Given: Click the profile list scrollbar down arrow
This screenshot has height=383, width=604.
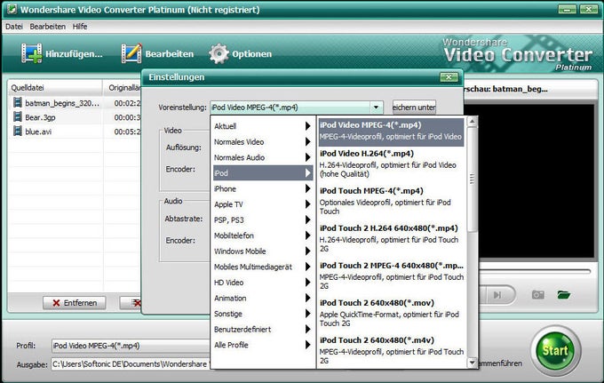Looking at the screenshot, I should [473, 363].
